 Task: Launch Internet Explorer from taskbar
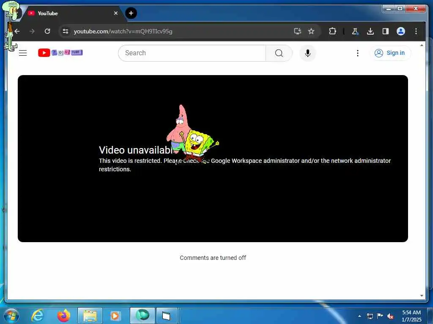[38, 316]
